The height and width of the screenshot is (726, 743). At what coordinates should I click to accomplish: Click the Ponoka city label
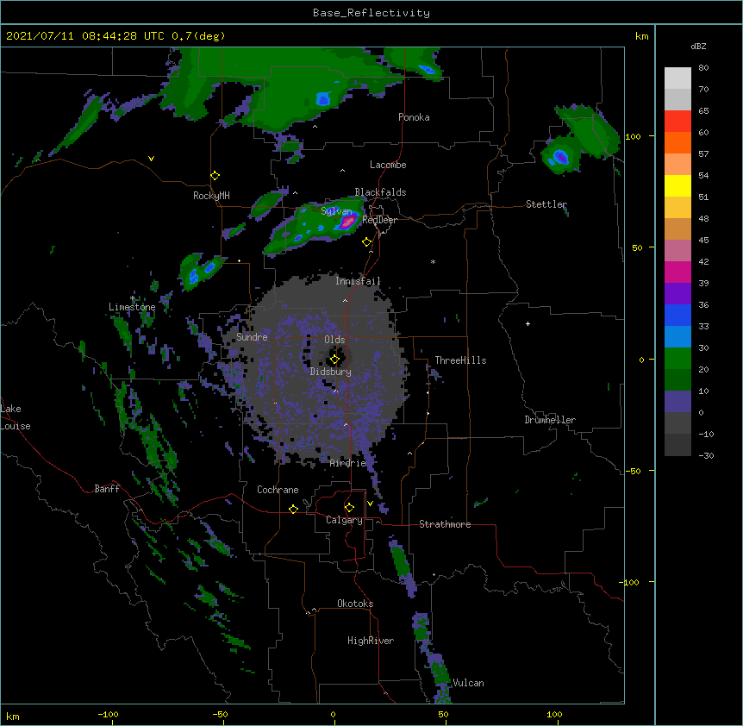pyautogui.click(x=414, y=117)
